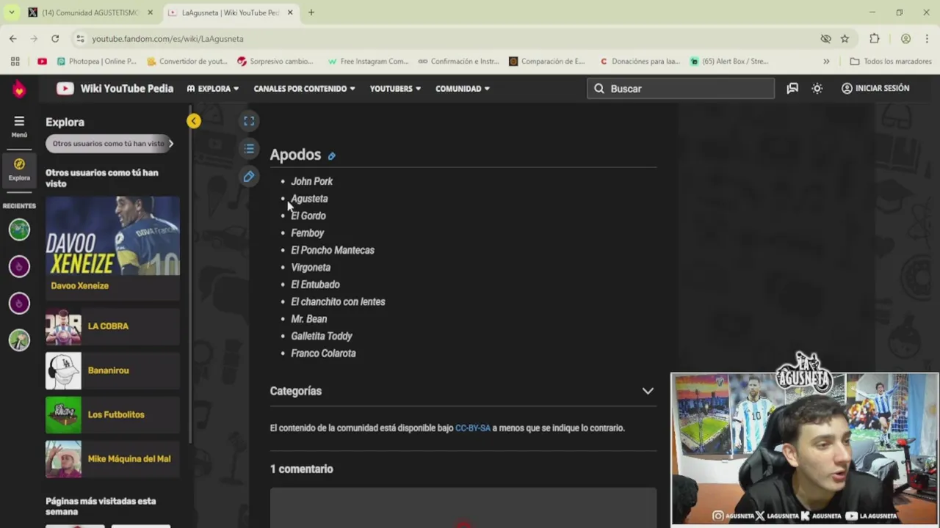Open the YouTube bookmark icon

coord(42,62)
